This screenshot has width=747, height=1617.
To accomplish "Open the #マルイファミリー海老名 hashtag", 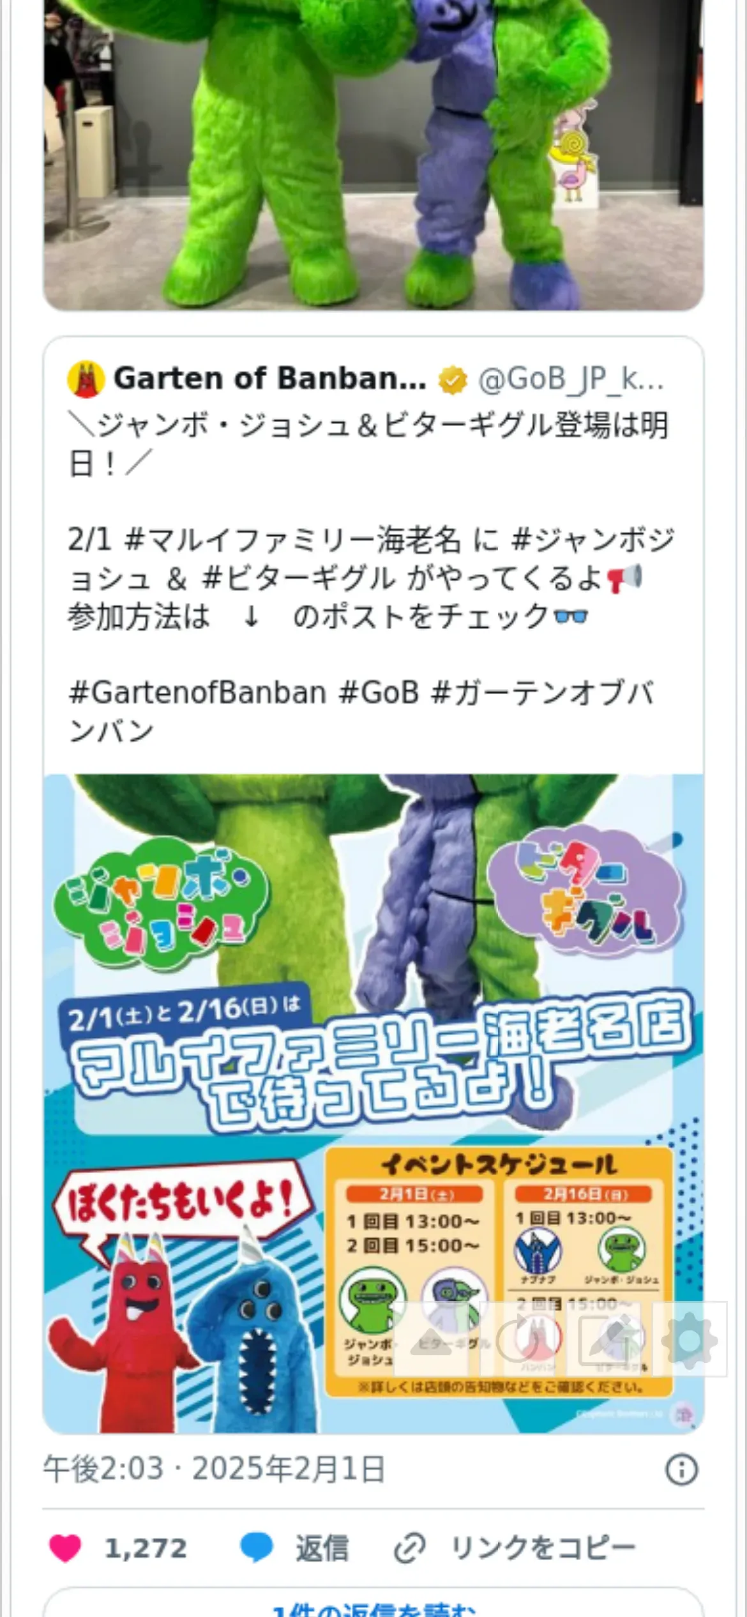I will (294, 540).
